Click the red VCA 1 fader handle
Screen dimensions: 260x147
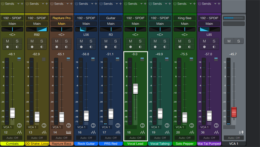pos(234,112)
